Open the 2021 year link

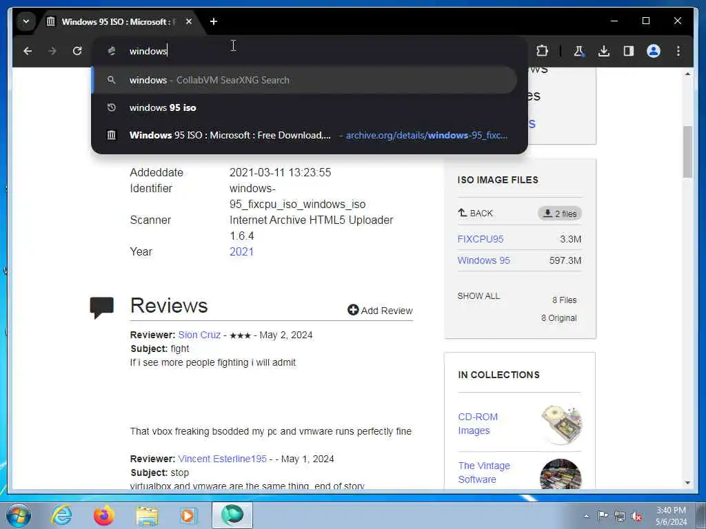[x=241, y=251]
